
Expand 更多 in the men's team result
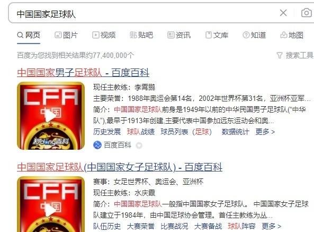tap(265, 132)
